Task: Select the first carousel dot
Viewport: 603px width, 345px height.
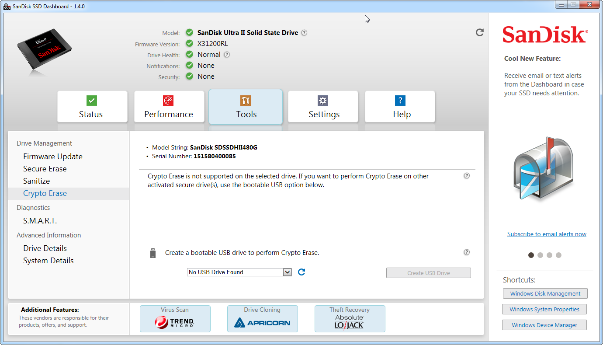Action: 531,255
